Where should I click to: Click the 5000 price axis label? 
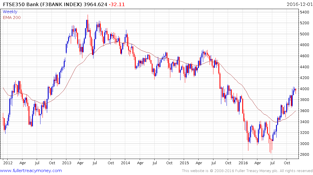[305, 34]
